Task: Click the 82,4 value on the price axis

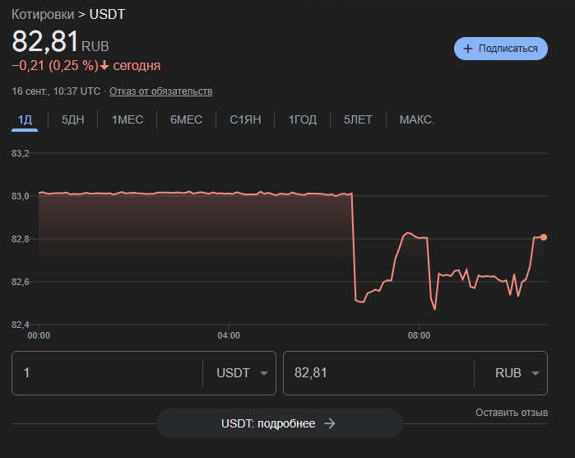Action: pos(21,325)
